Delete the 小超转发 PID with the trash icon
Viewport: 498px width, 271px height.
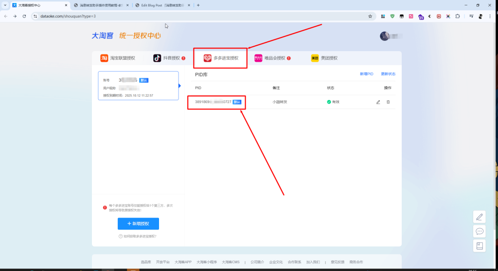click(x=388, y=102)
